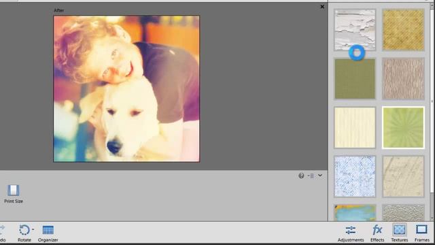The width and height of the screenshot is (435, 245).
Task: Click the Rotate icon
Action: [24, 230]
